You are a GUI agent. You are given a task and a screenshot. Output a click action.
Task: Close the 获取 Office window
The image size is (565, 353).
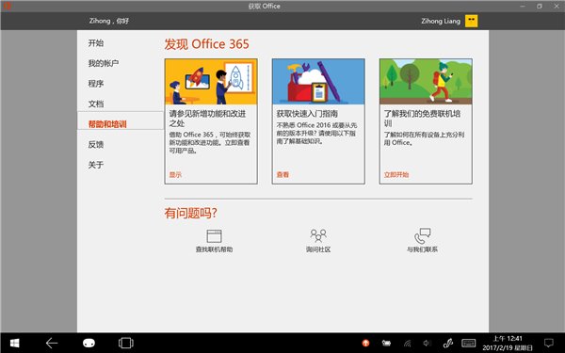tap(557, 7)
